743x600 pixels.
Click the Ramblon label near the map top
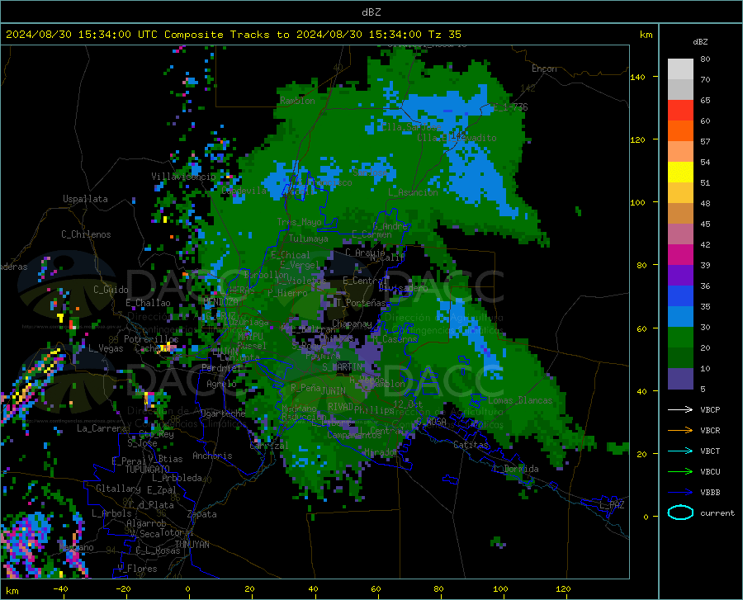click(297, 101)
